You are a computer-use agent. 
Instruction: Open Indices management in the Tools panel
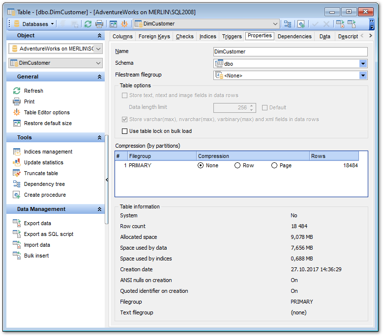tap(48, 152)
